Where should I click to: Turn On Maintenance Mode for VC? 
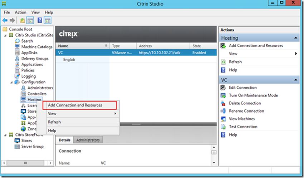pyautogui.click(x=253, y=95)
